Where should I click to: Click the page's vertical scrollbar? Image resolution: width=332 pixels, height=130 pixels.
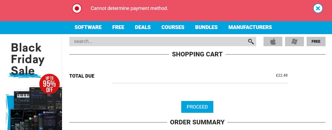tap(331, 81)
